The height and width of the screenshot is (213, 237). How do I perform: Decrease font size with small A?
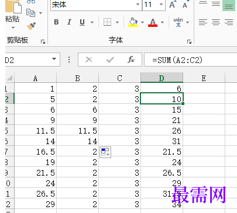185,5
